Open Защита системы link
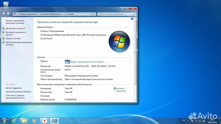Image resolution: width=221 pixels, height=124 pixels. point(13,38)
